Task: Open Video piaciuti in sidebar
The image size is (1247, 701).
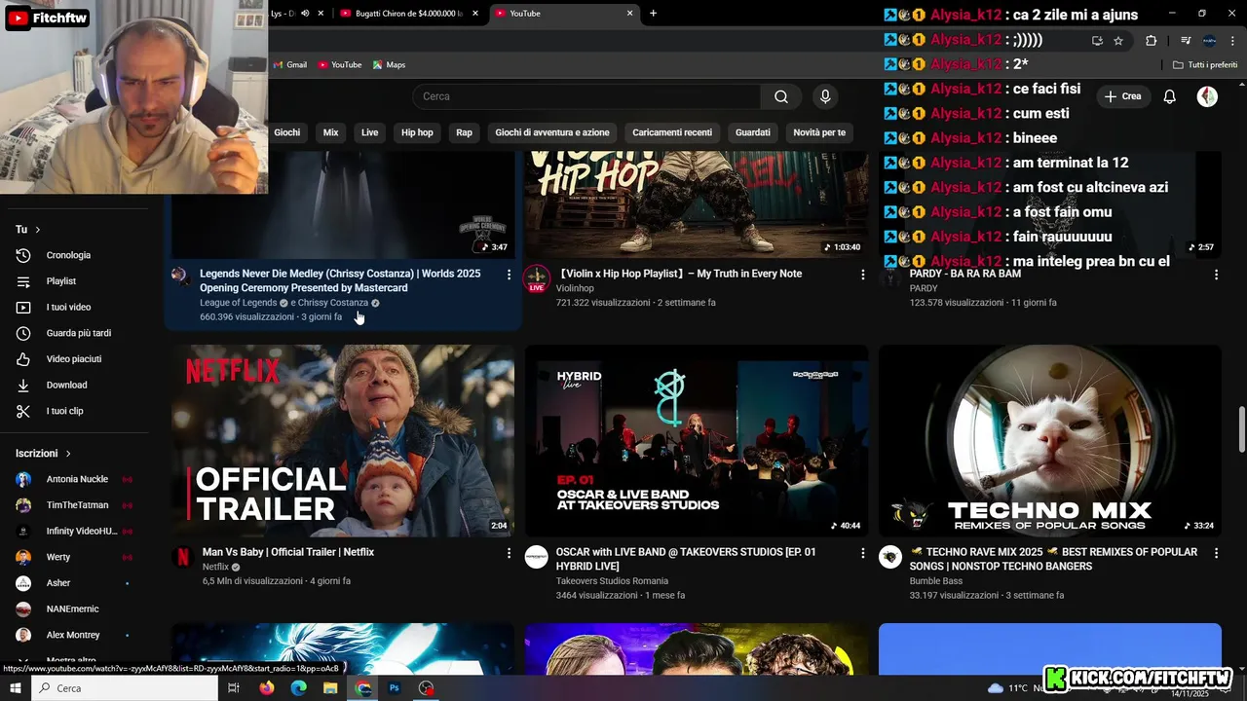Action: tap(73, 359)
